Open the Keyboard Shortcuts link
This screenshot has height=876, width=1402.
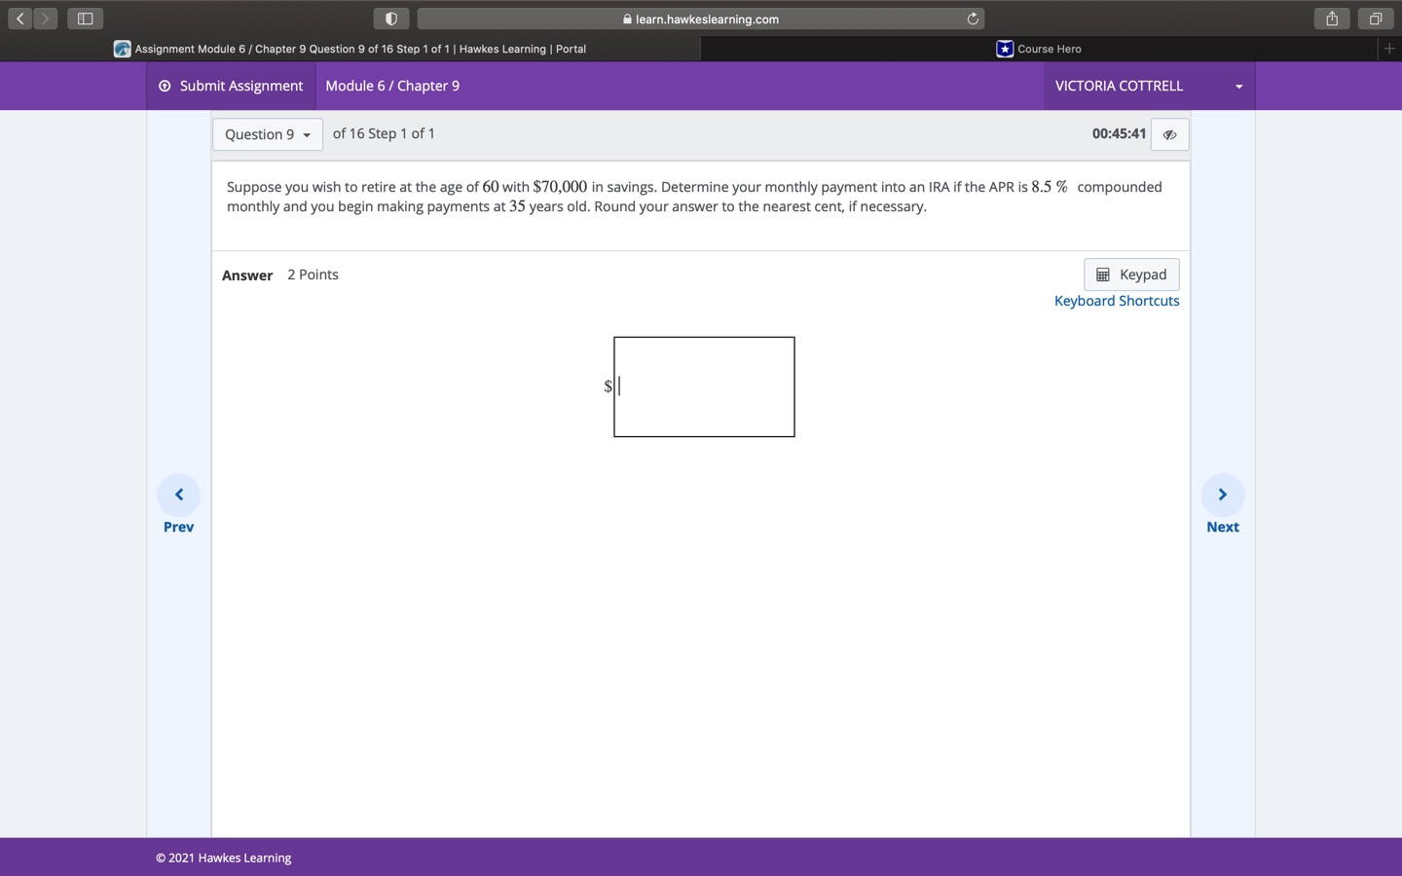click(x=1116, y=301)
